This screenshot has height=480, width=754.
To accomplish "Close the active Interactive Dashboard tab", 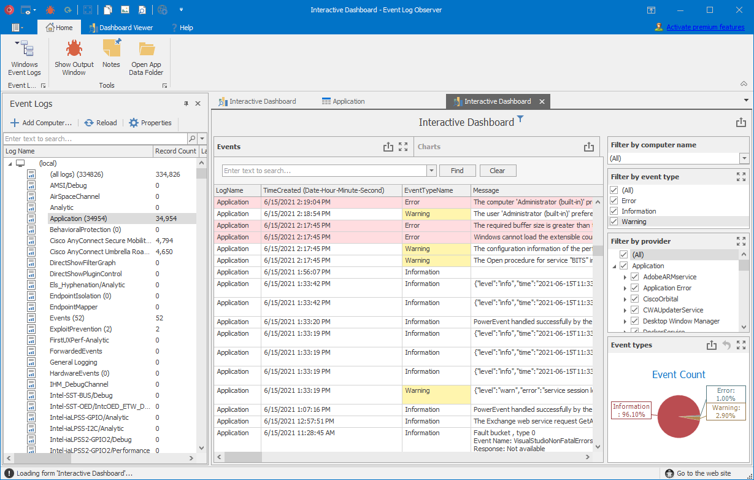I will pos(542,101).
